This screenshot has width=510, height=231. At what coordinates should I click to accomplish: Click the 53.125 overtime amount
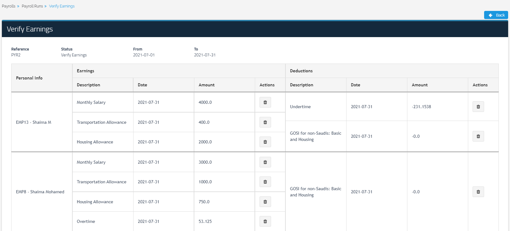pyautogui.click(x=205, y=221)
